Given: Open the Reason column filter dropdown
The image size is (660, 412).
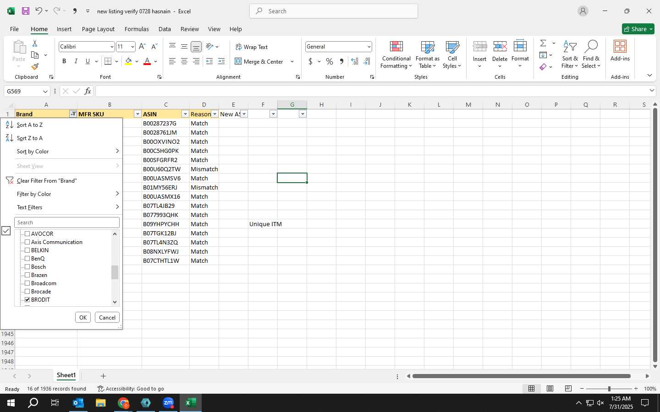Looking at the screenshot, I should pos(214,114).
